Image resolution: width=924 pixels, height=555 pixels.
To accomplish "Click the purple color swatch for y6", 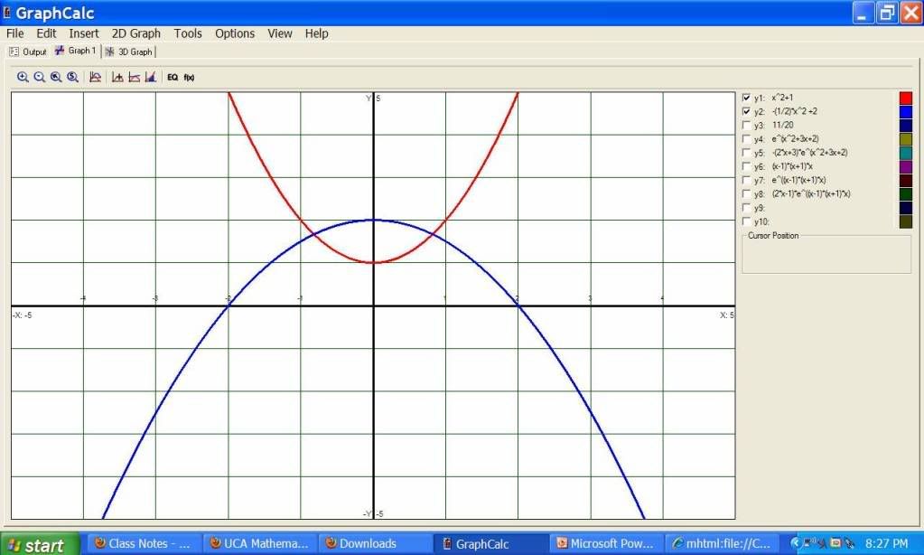I will [x=906, y=166].
